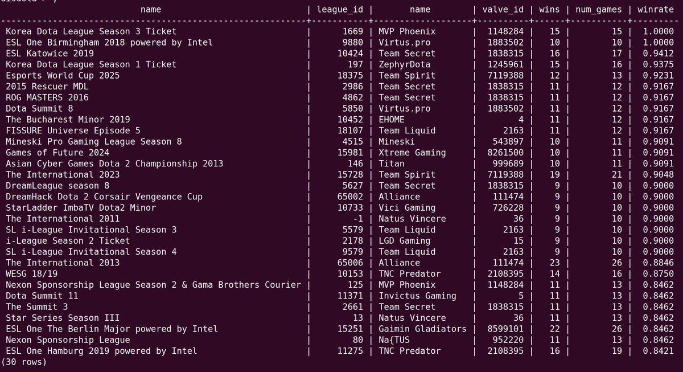
Task: Select 'Dota Summit 11' text
Action: [42, 296]
